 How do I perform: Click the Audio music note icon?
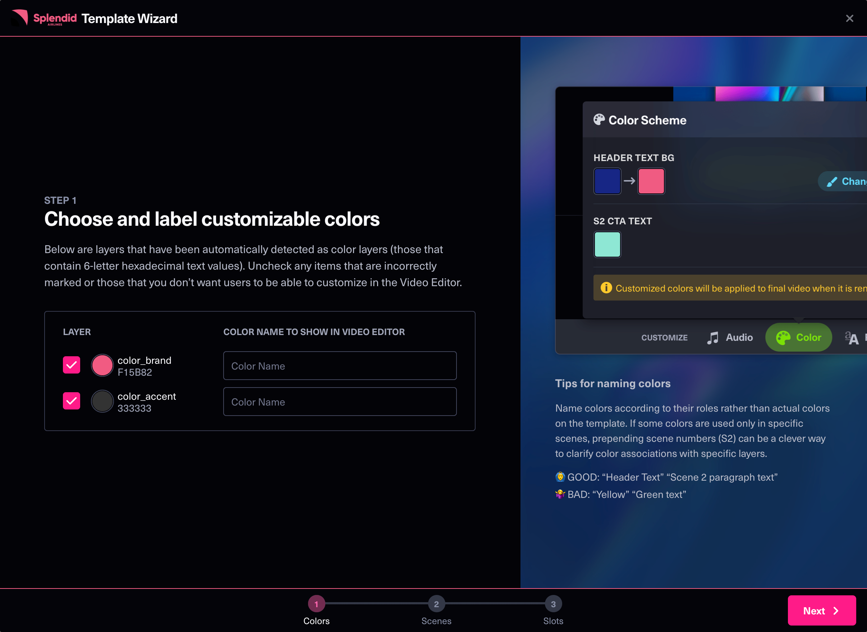tap(712, 338)
